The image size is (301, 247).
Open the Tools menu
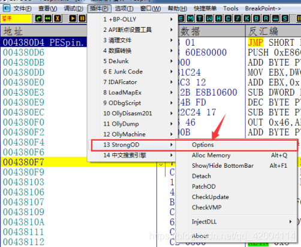[x=231, y=8]
